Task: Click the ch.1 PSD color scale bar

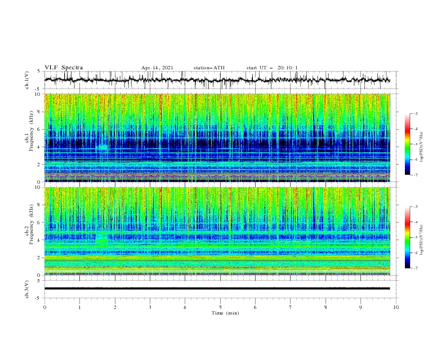Action: 408,144
